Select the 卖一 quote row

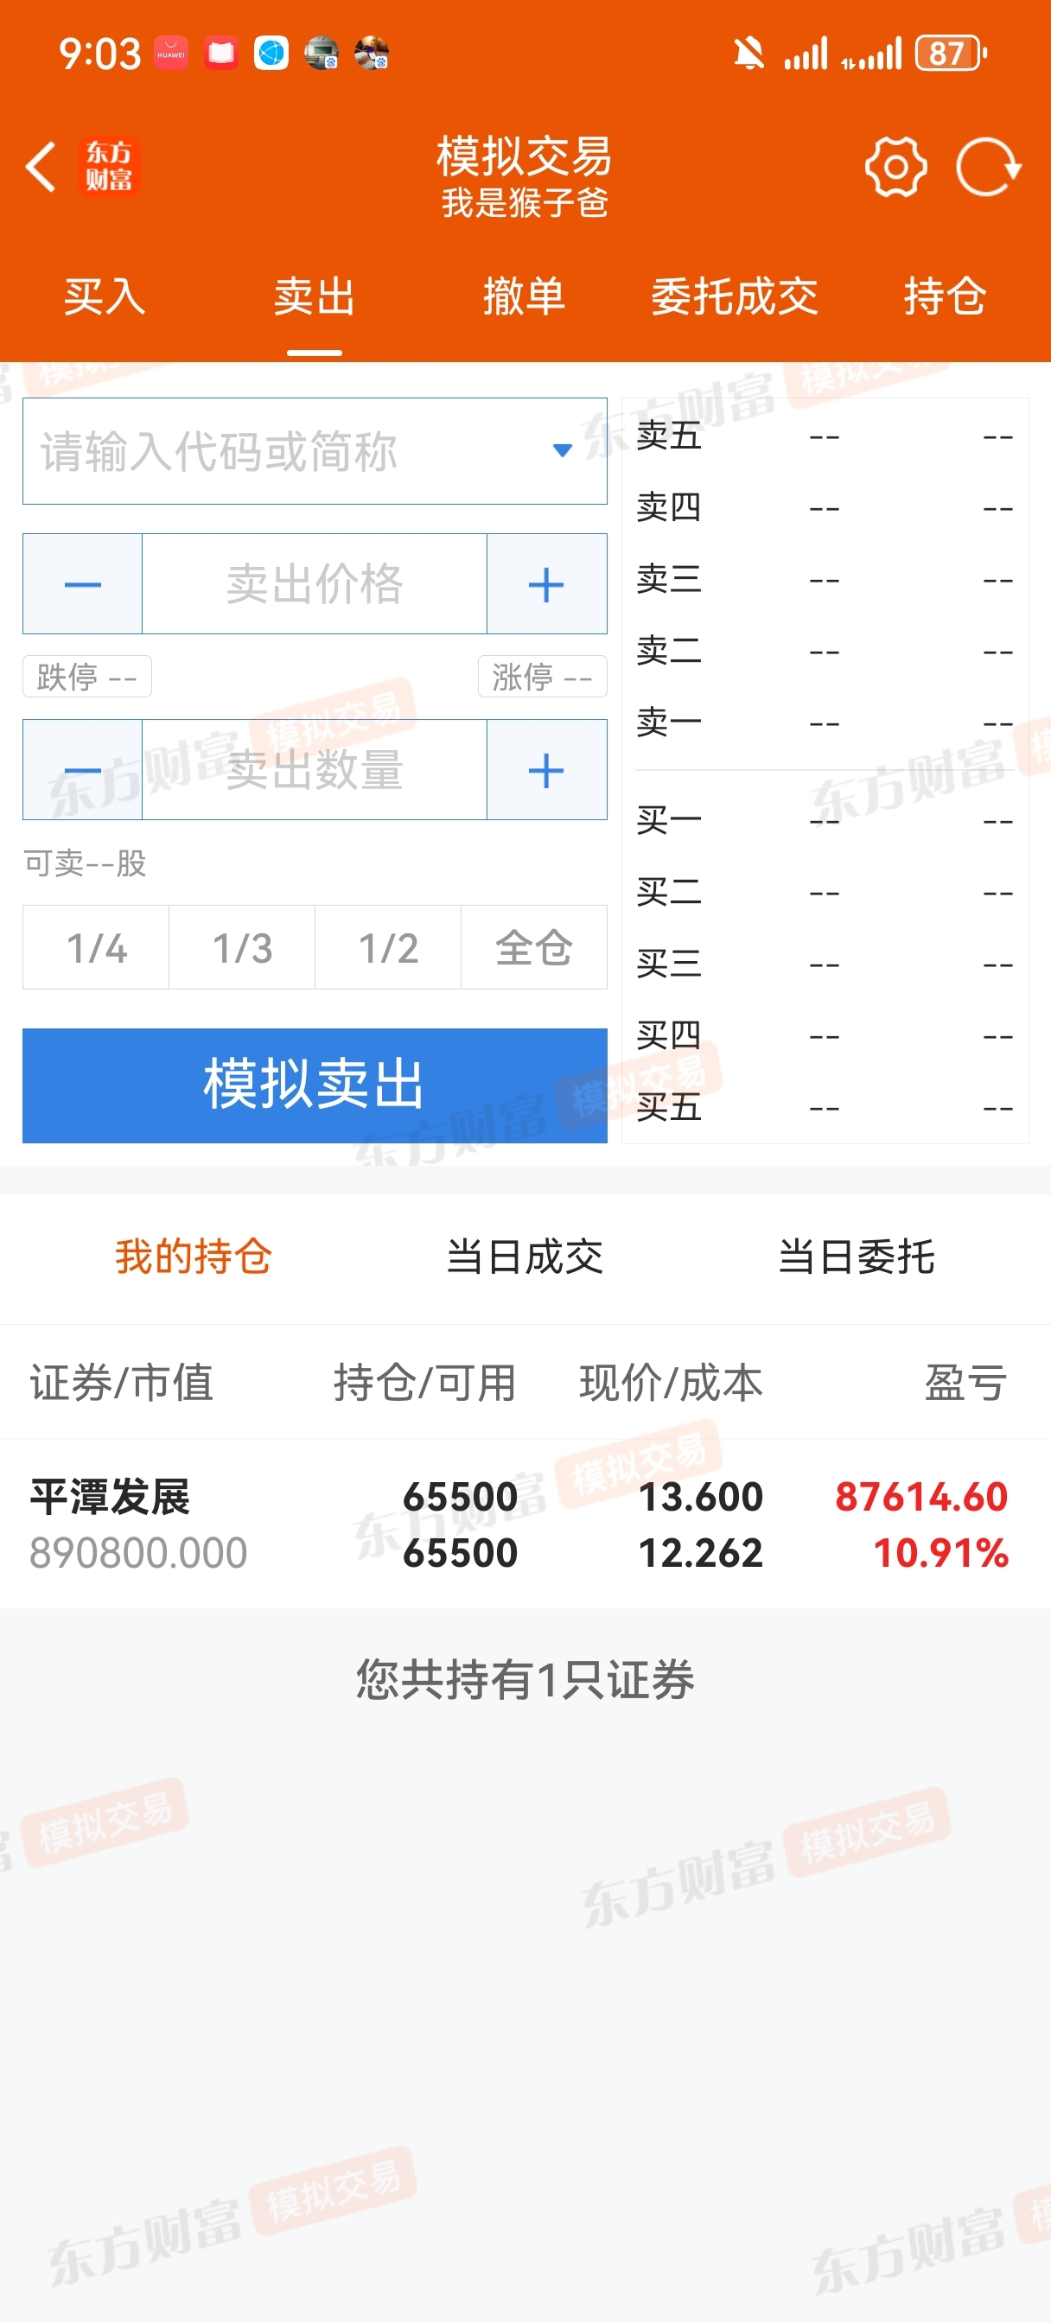pos(825,722)
